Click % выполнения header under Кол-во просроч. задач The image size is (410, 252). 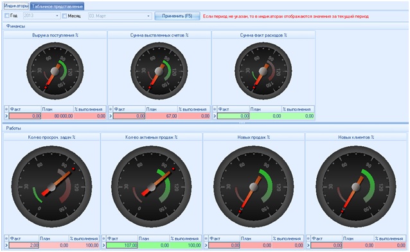(x=84, y=239)
